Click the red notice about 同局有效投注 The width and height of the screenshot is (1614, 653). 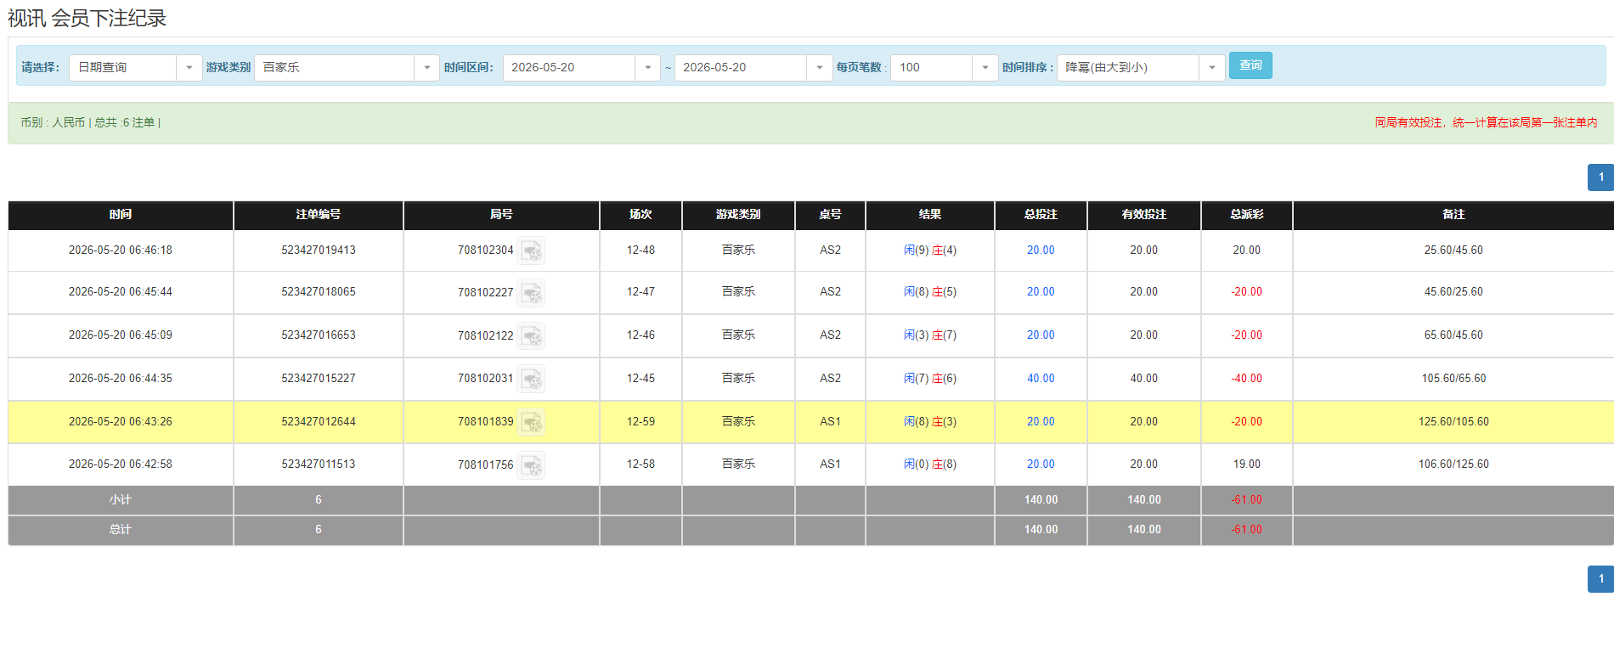(1486, 123)
